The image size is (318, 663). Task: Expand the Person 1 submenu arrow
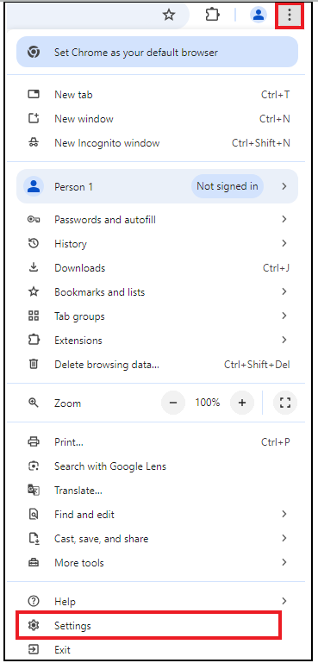click(284, 186)
